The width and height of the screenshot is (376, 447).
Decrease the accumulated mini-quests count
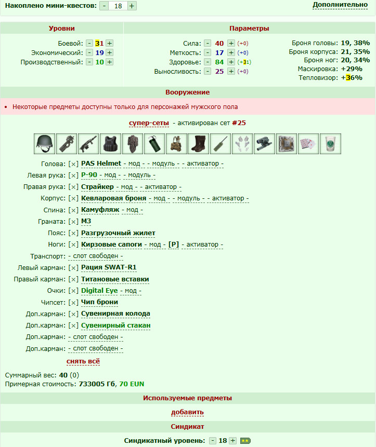(104, 6)
